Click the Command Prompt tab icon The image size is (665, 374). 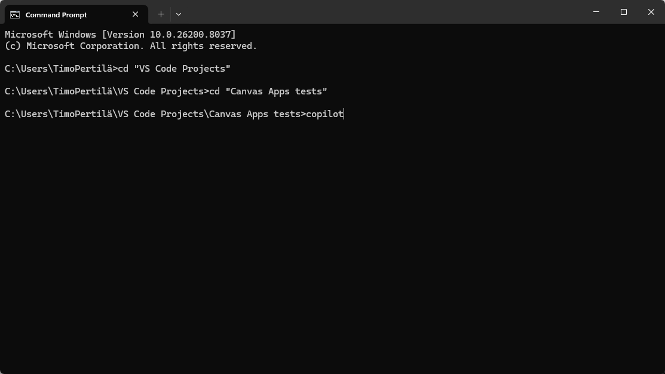(15, 14)
